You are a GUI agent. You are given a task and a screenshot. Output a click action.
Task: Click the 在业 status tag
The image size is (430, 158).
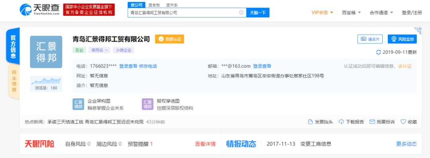79,50
